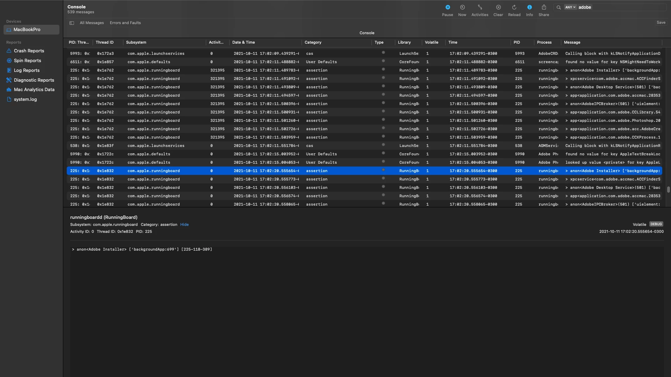Toggle the sidebar filter-bar icon
671x377 pixels.
point(72,23)
